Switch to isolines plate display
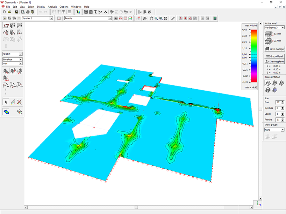Screen dimensions: 286x214 [x=20, y=112]
